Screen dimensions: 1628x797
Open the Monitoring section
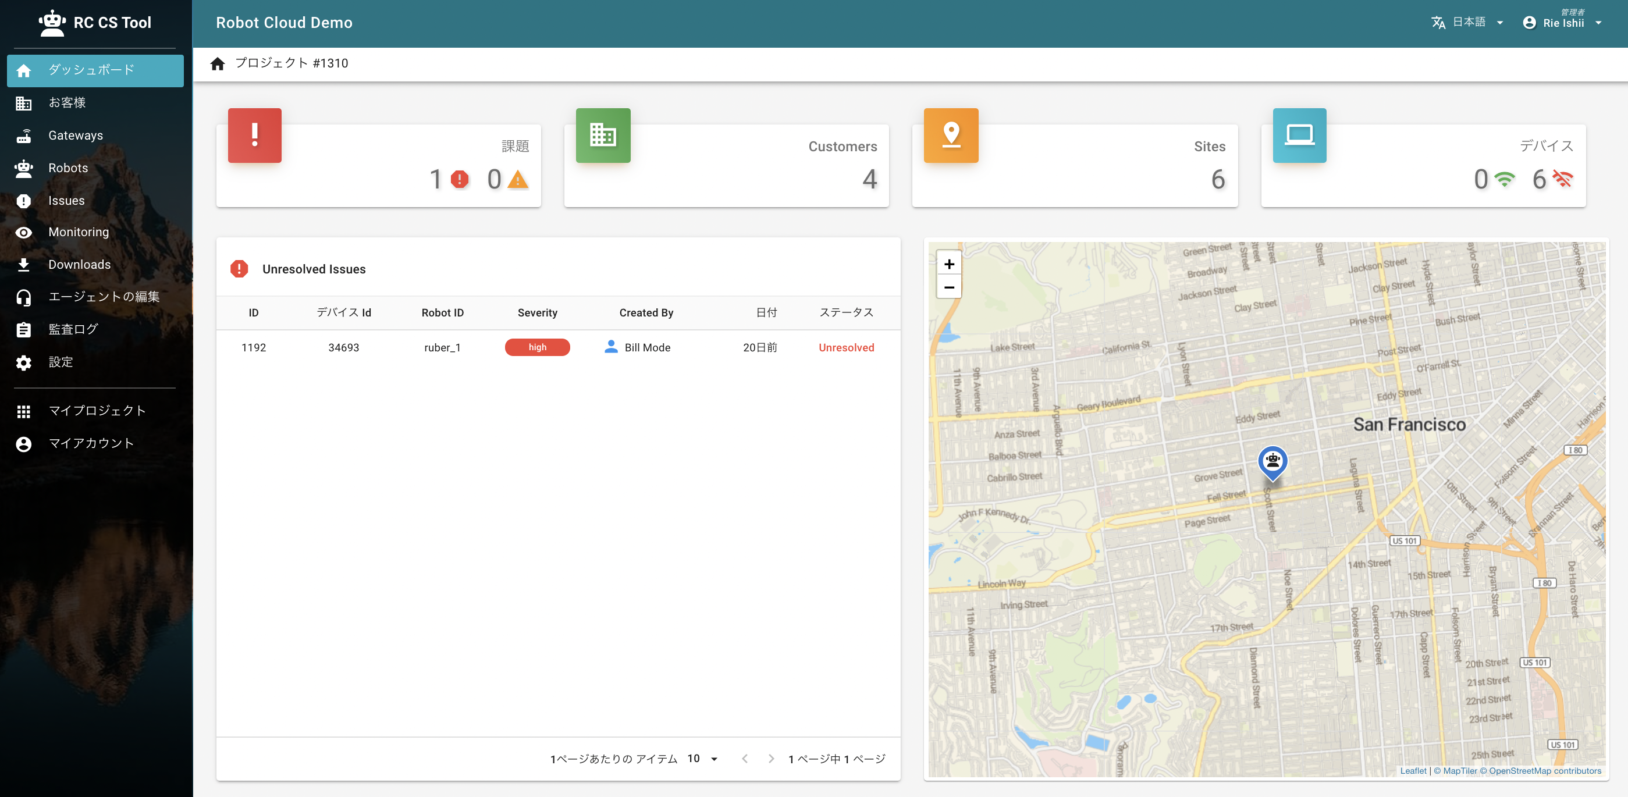click(x=95, y=232)
